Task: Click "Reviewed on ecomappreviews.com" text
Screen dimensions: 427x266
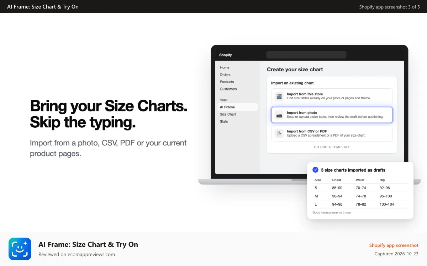Action: pyautogui.click(x=77, y=254)
